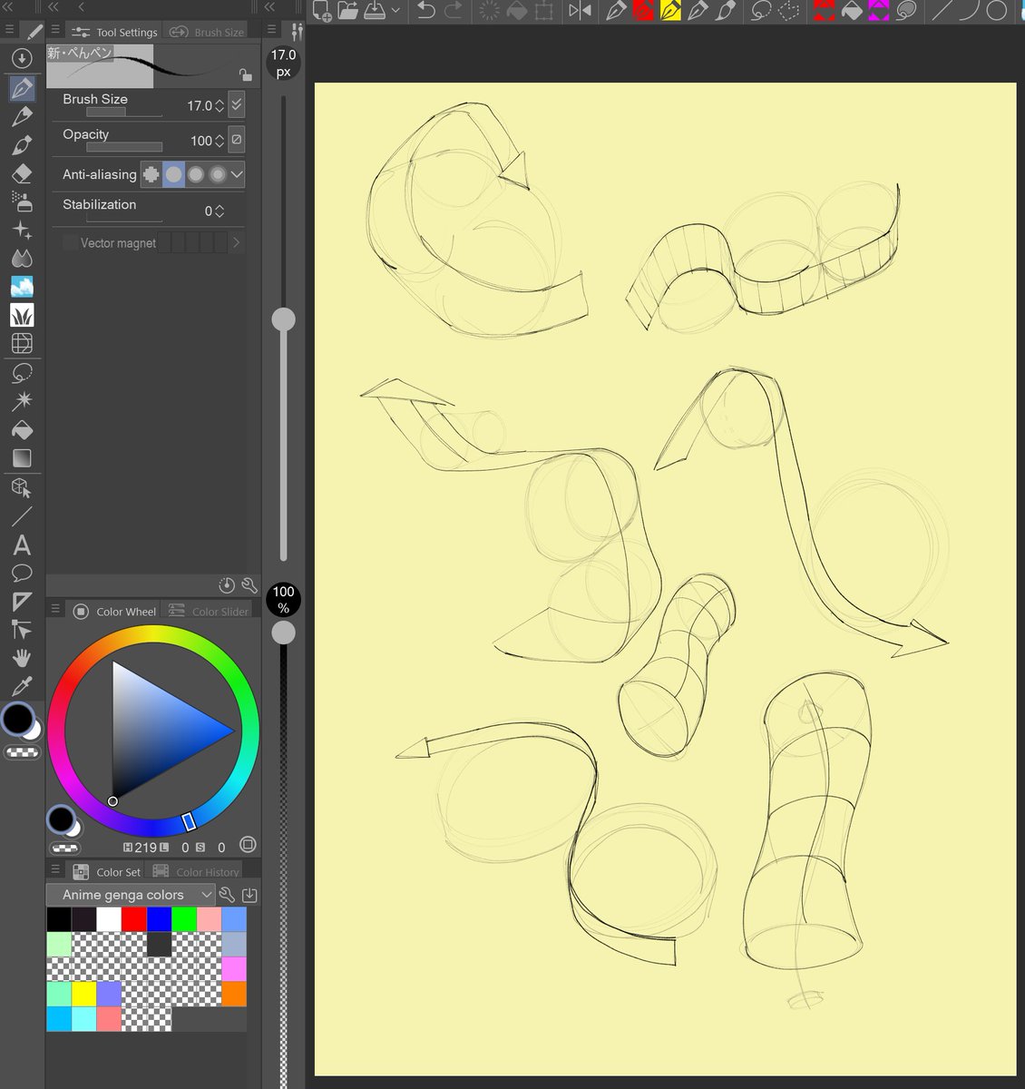Open sub tool detail wrench icon
1025x1089 pixels.
tap(249, 585)
